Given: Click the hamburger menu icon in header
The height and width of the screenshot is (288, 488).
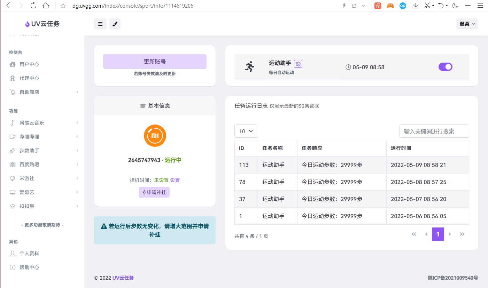Looking at the screenshot, I should (x=100, y=24).
